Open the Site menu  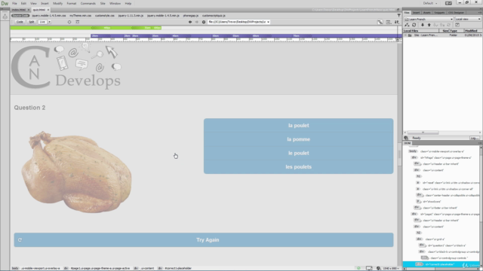pos(103,3)
